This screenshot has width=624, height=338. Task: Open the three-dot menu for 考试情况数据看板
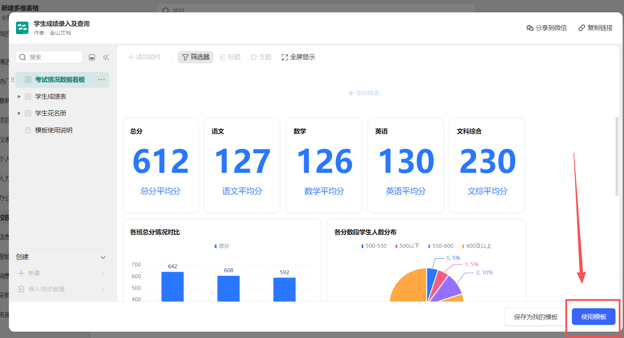click(101, 80)
